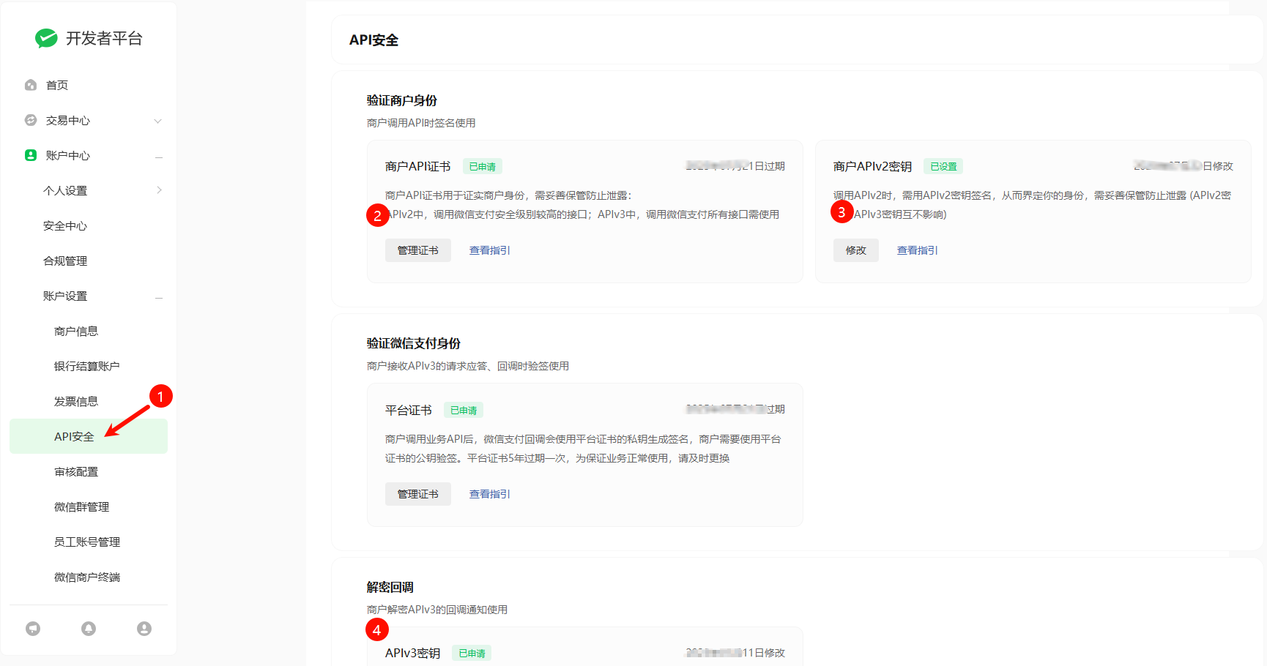The image size is (1267, 666).
Task: Open 银行结算账户 in the sidebar
Action: point(87,366)
